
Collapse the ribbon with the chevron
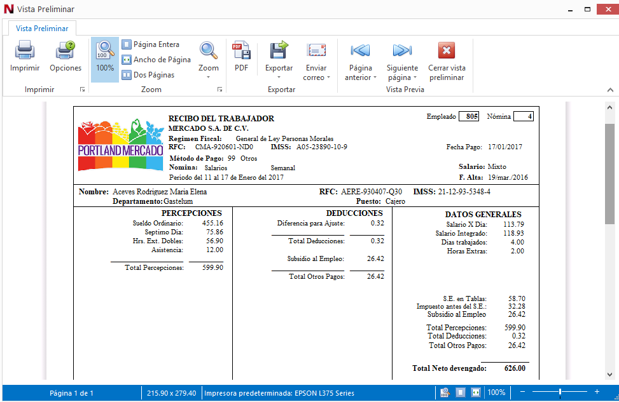coord(609,90)
